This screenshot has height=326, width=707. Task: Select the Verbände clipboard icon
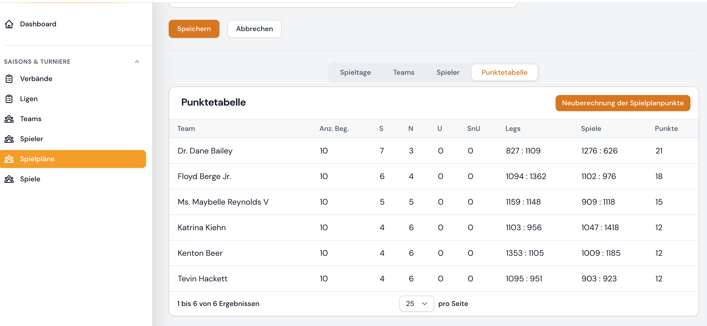(9, 79)
